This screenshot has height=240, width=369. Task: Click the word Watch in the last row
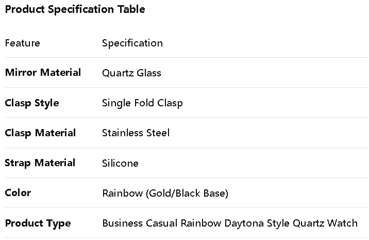tap(342, 223)
